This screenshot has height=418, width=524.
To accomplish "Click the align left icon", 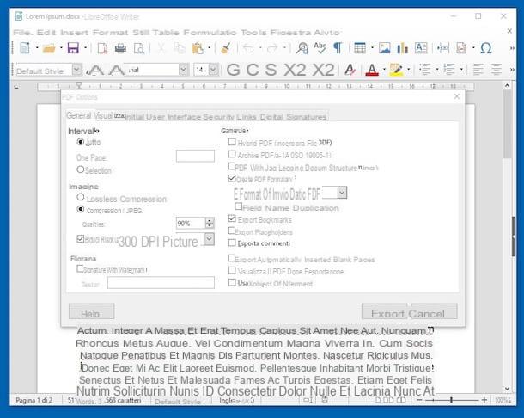I will [478, 70].
